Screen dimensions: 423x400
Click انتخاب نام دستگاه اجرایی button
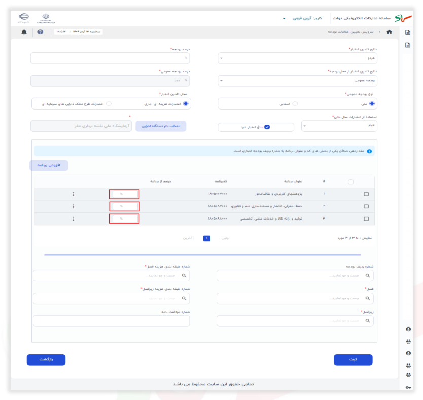(x=161, y=126)
